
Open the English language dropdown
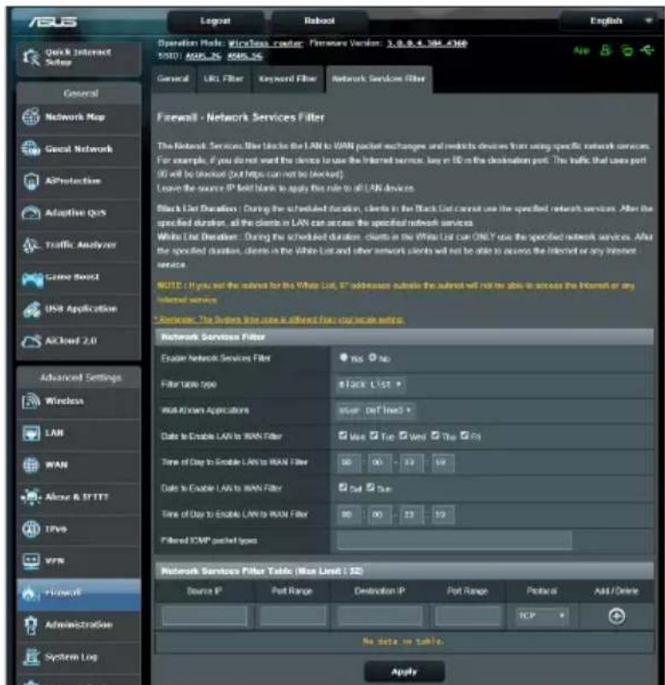point(612,21)
